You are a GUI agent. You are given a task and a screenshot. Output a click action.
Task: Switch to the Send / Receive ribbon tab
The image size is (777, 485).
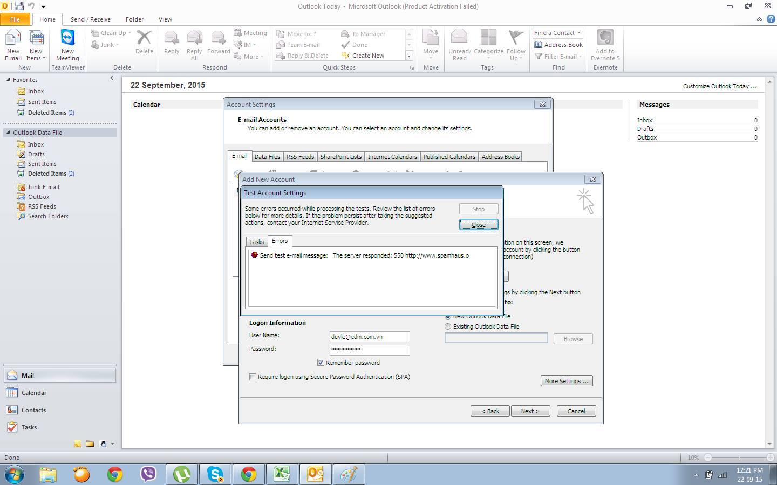coord(90,19)
